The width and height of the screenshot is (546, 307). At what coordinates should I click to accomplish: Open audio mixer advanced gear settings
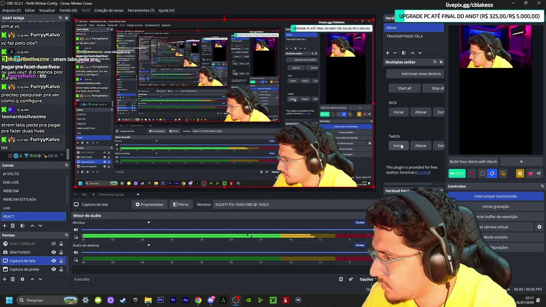pyautogui.click(x=351, y=279)
